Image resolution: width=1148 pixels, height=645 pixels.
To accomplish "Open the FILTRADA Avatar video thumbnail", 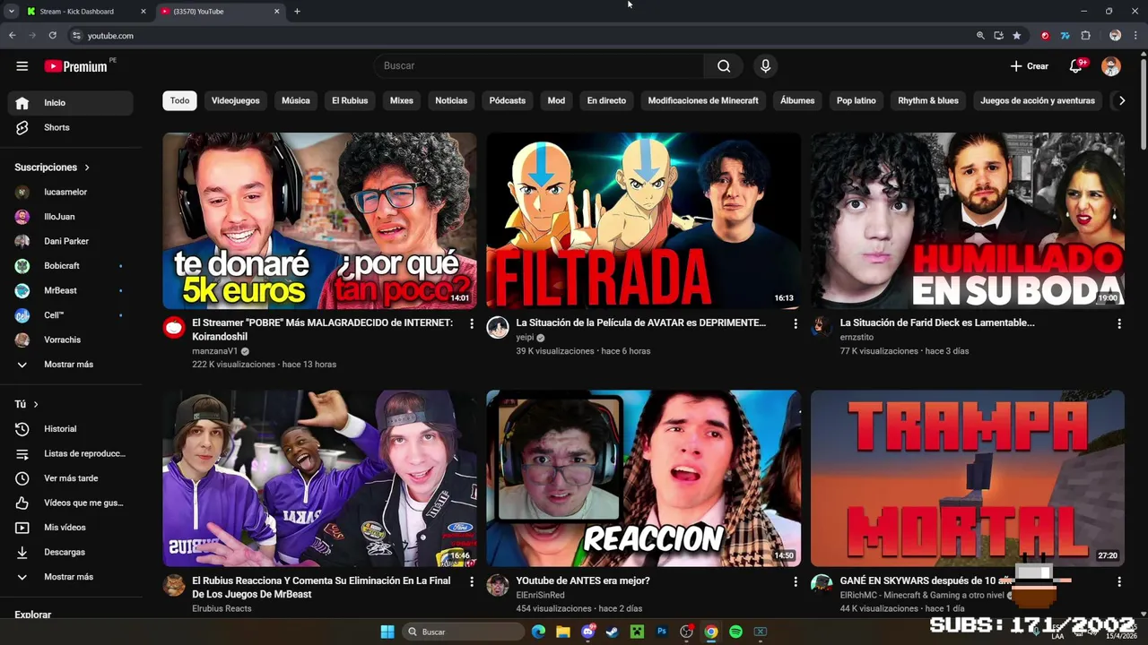I will click(643, 220).
